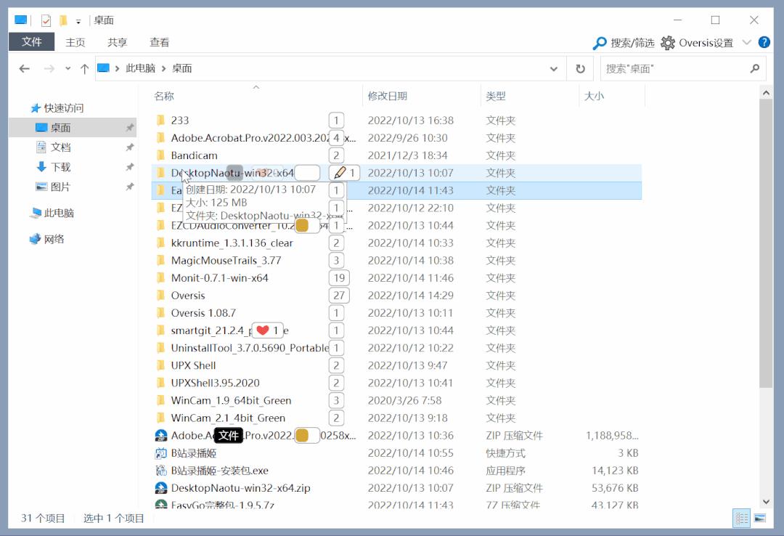Image resolution: width=784 pixels, height=536 pixels.
Task: Open the address bar history dropdown
Action: [x=554, y=68]
